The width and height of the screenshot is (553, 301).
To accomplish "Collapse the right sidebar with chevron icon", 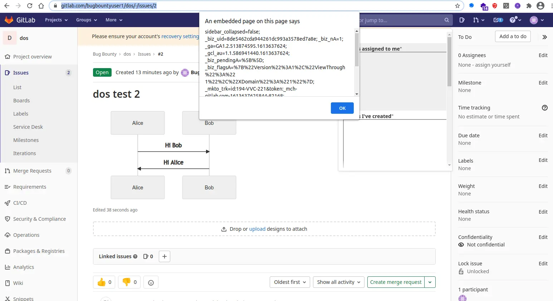I will (544, 37).
